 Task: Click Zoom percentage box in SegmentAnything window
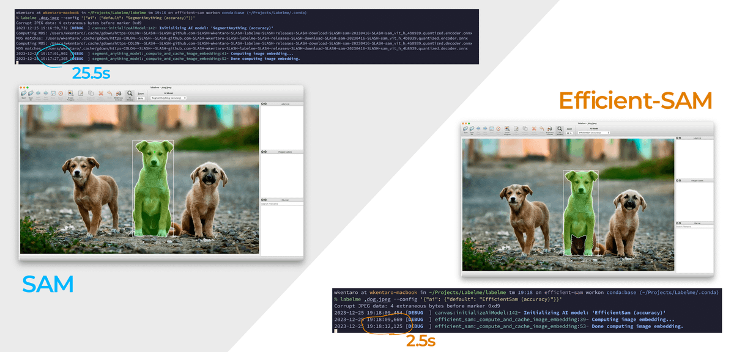[141, 98]
